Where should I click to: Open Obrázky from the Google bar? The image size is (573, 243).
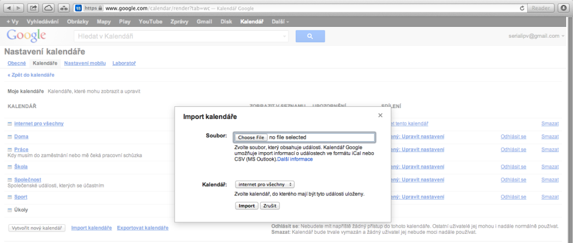[78, 22]
